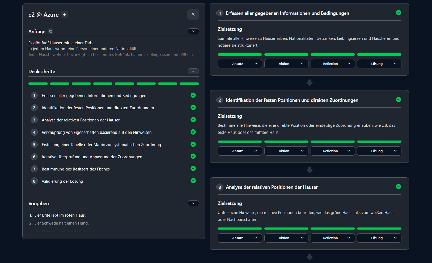This screenshot has width=432, height=263.
Task: Click the down arrow below step card 1
Action: point(309,83)
